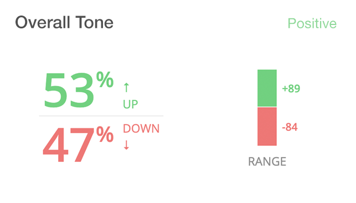Screen dimensions: 356x203
Task: Click the red down arrow icon
Action: (126, 145)
